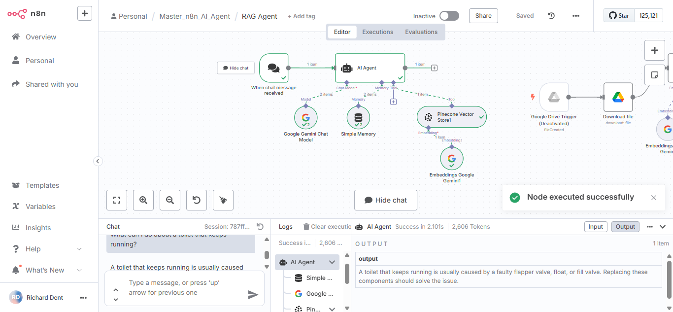673x312 pixels.
Task: Select the Google Gemini Chat Model node
Action: point(305,118)
